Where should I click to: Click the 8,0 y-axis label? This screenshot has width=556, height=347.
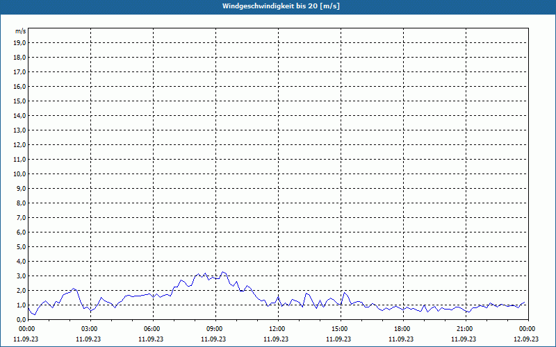21,203
